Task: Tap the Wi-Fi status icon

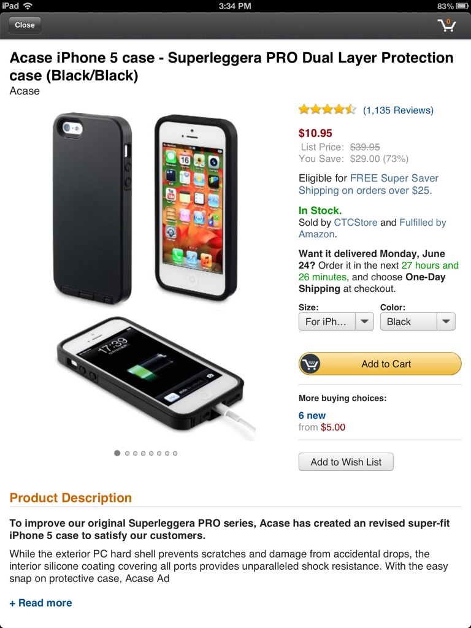Action: click(28, 6)
